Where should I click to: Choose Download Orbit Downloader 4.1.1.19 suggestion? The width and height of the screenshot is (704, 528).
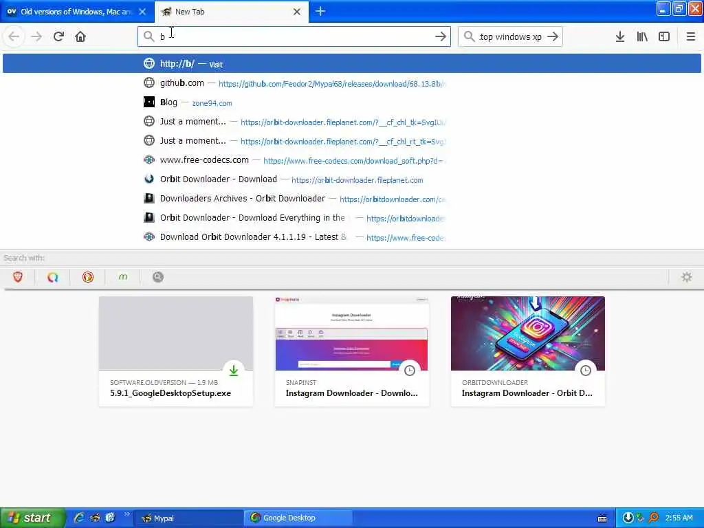352,237
